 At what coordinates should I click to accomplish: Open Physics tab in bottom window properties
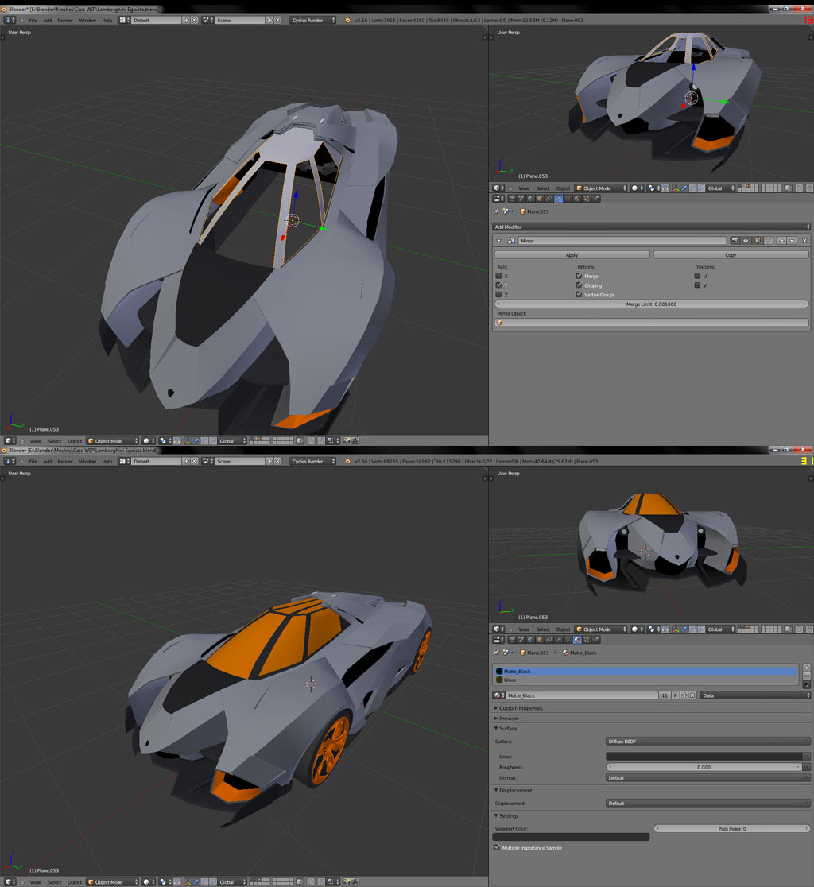[595, 640]
